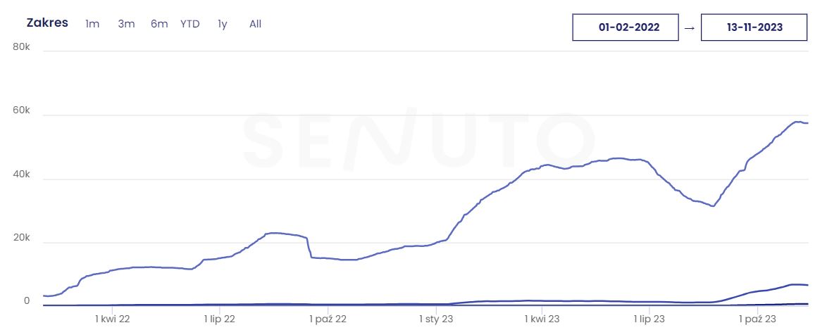Screen dimensions: 827x330
Task: Click the "1 kwi 23" axis label
Action: click(x=542, y=319)
